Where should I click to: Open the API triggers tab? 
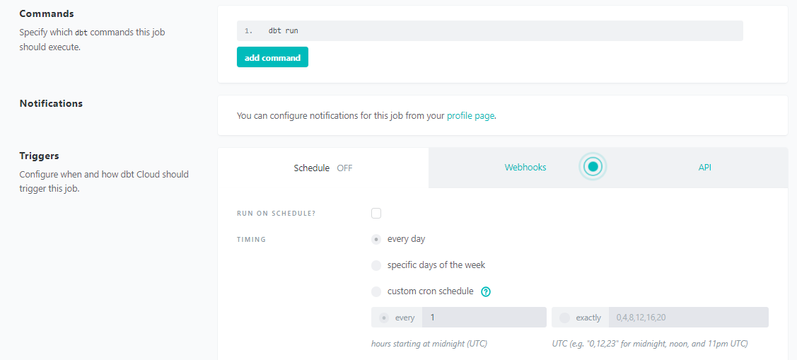pyautogui.click(x=704, y=168)
